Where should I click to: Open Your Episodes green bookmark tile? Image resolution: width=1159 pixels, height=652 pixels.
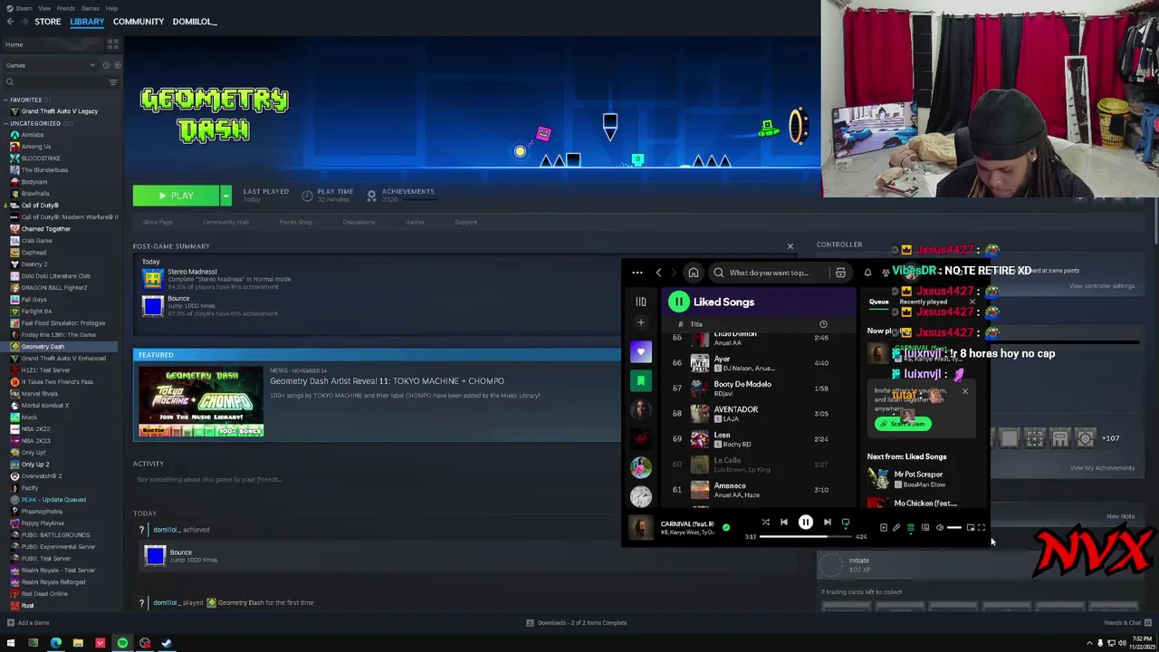[x=641, y=380]
